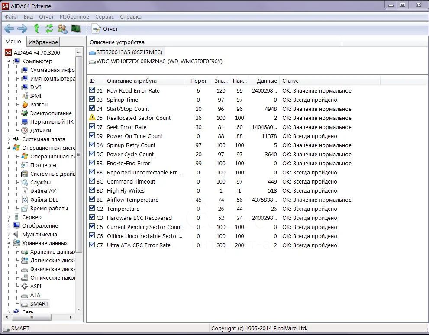Open the Время работы clock icon
Viewport: 429px width, 335px height.
point(25,208)
